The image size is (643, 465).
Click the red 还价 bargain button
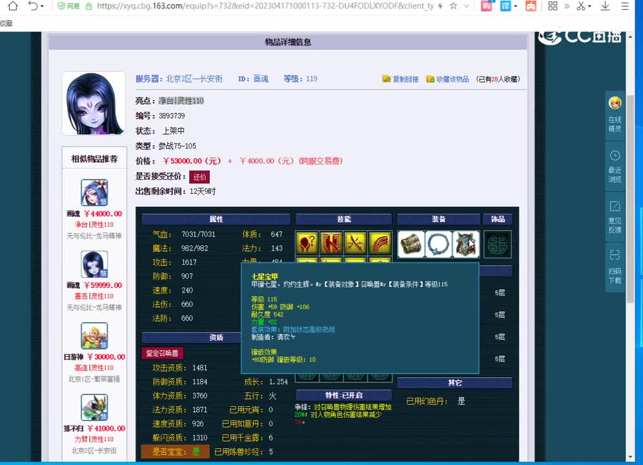pos(199,177)
